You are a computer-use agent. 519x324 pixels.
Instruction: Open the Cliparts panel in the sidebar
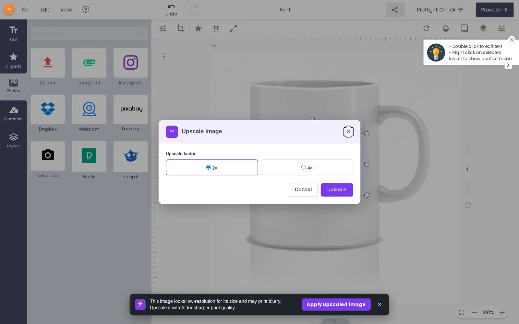13,60
